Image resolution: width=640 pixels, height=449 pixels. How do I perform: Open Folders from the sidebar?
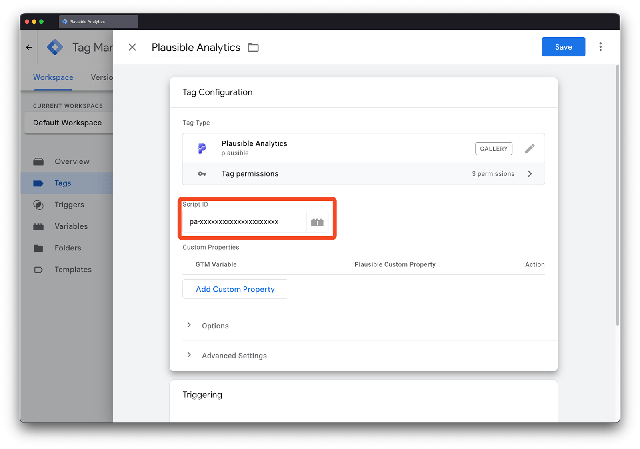pyautogui.click(x=67, y=248)
